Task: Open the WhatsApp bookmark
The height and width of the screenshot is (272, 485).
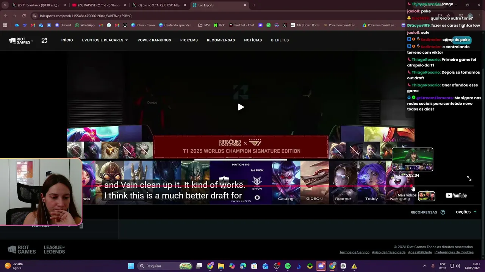Action: [x=84, y=25]
